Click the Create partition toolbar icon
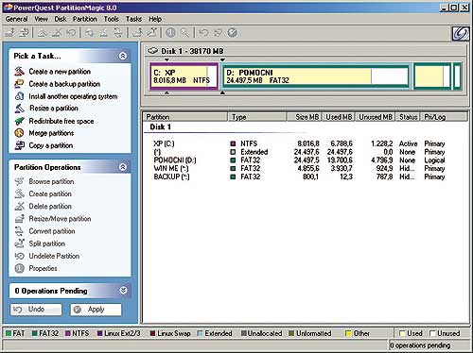The height and width of the screenshot is (353, 473). pos(43,33)
